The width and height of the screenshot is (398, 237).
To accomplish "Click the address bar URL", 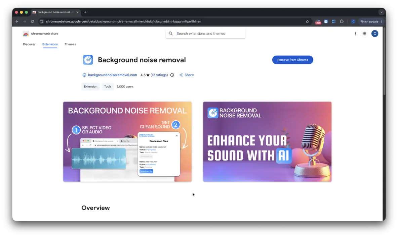I will [x=123, y=21].
